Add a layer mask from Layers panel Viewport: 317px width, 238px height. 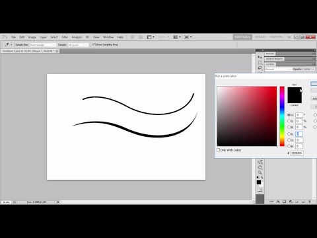click(284, 202)
